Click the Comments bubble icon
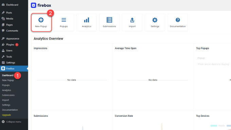 3,31
